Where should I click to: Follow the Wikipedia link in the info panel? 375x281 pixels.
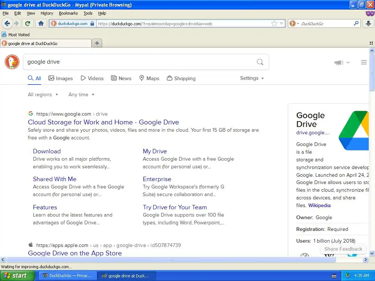(x=319, y=205)
